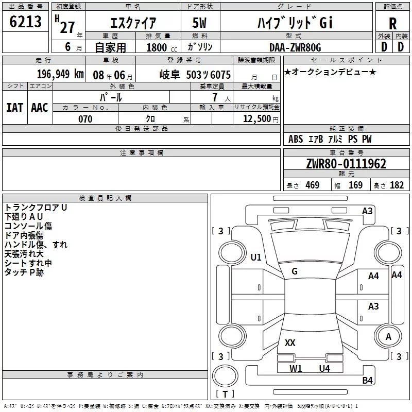The height and width of the screenshot is (412, 412).
Task: Select the displacement value 1800 cc
Action: click(162, 47)
